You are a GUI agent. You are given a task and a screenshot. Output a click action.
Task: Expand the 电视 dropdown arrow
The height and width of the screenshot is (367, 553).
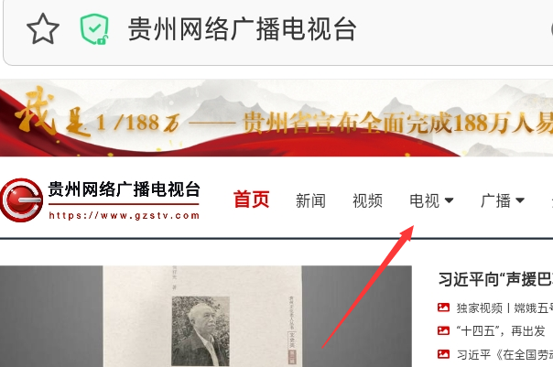click(x=449, y=200)
